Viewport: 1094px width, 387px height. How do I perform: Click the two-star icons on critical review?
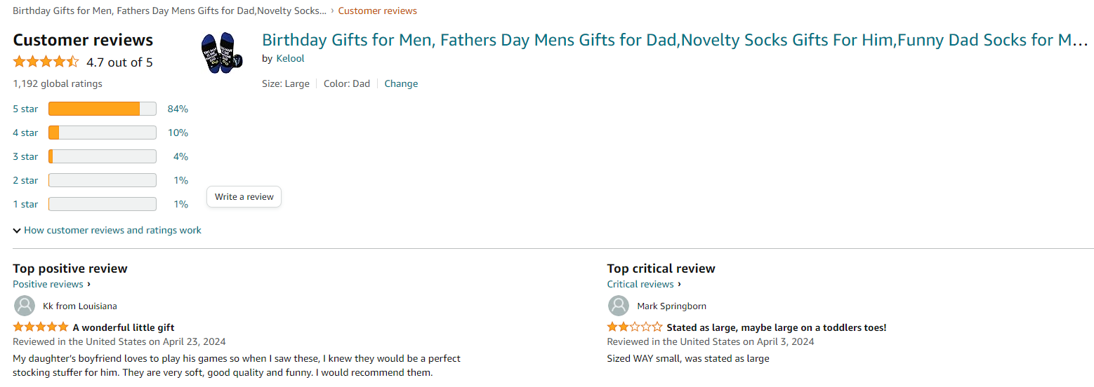click(634, 327)
